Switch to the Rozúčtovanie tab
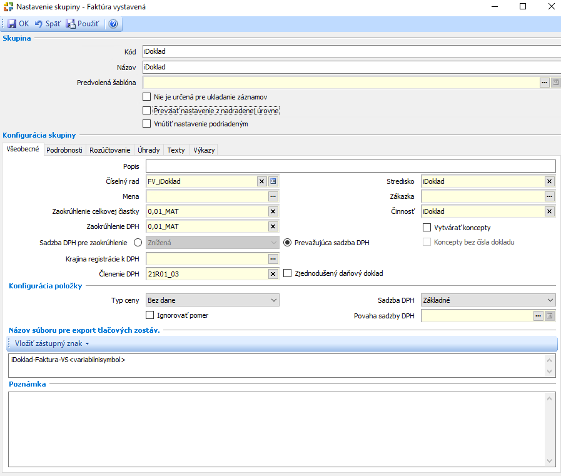This screenshot has height=476, width=561. pyautogui.click(x=110, y=150)
